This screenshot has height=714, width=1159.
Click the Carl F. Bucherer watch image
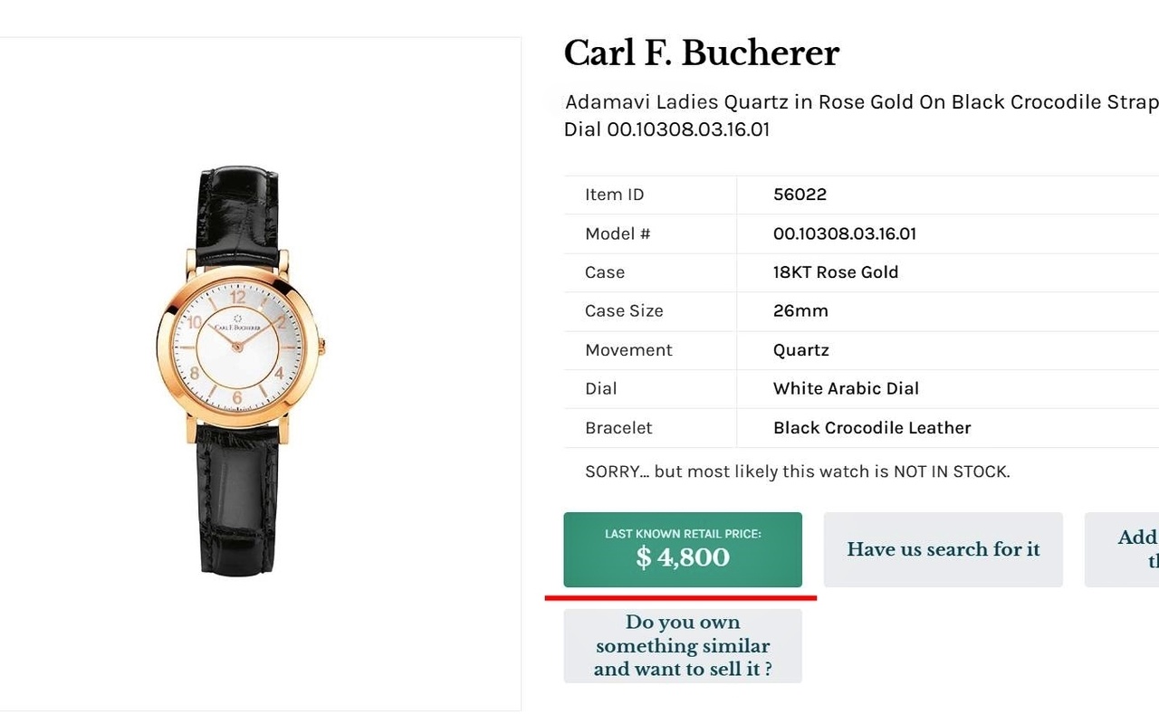click(239, 369)
